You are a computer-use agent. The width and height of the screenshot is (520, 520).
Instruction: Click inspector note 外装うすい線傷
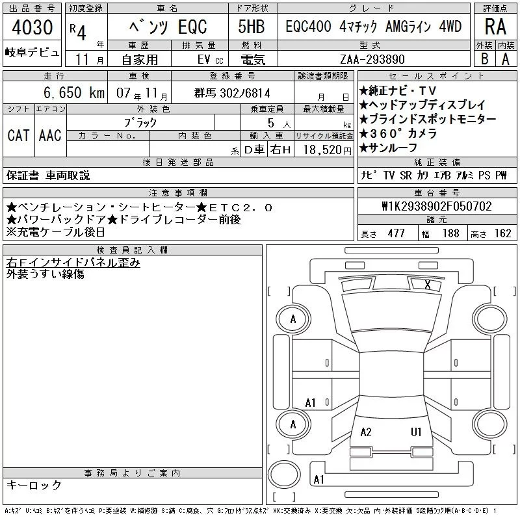point(45,274)
